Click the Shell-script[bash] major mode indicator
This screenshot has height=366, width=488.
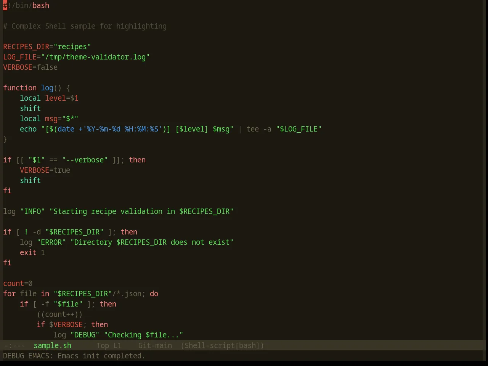click(222, 345)
